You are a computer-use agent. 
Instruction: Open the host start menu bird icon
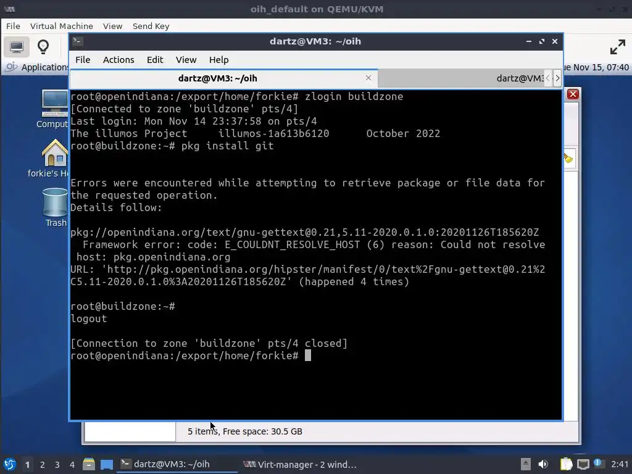point(10,464)
